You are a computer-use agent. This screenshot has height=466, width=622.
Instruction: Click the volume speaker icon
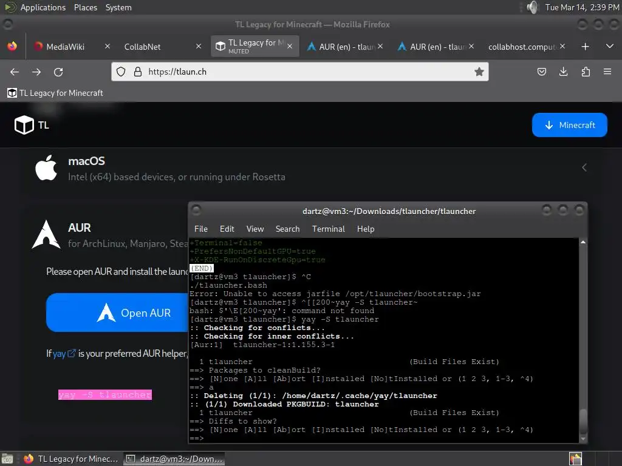tap(533, 7)
